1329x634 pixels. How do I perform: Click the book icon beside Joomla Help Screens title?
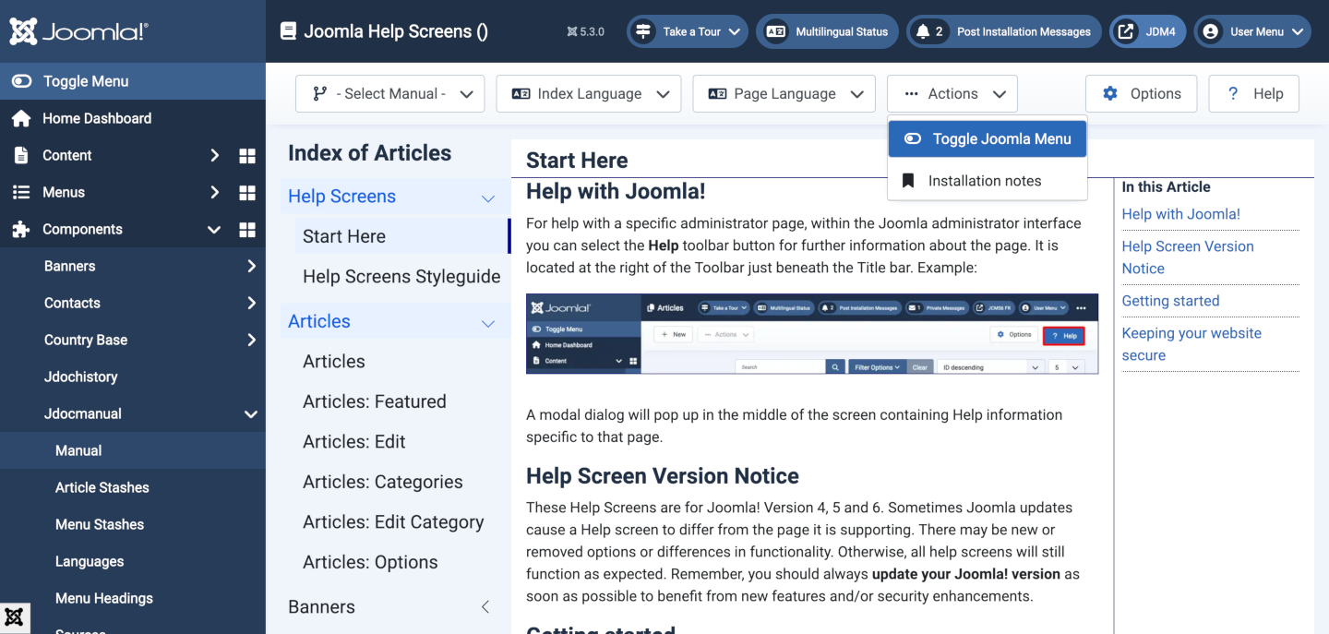click(289, 31)
